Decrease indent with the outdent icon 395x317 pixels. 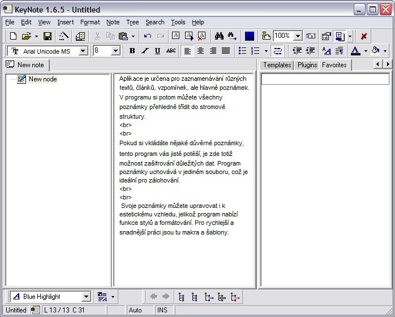pyautogui.click(x=297, y=51)
